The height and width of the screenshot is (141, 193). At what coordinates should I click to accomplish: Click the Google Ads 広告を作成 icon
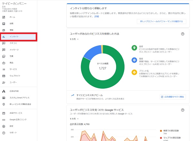click(x=4, y=91)
